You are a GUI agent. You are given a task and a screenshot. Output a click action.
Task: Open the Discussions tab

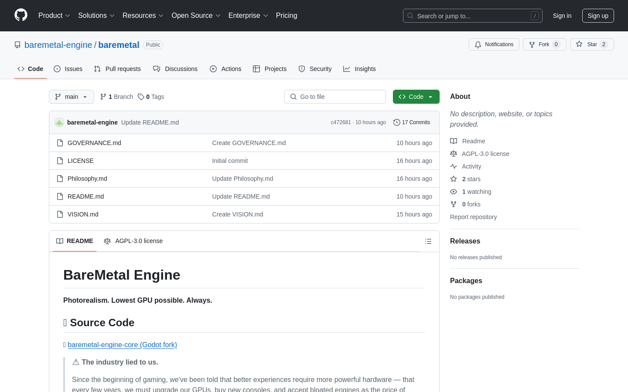click(x=175, y=69)
